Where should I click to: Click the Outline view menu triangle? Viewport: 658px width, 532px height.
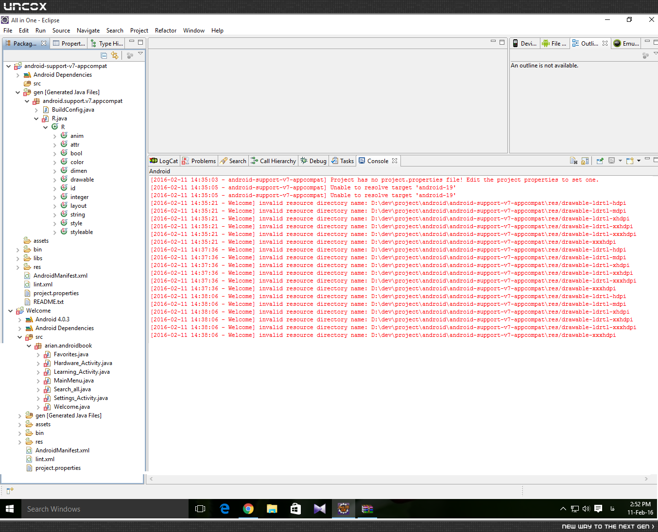coord(655,53)
